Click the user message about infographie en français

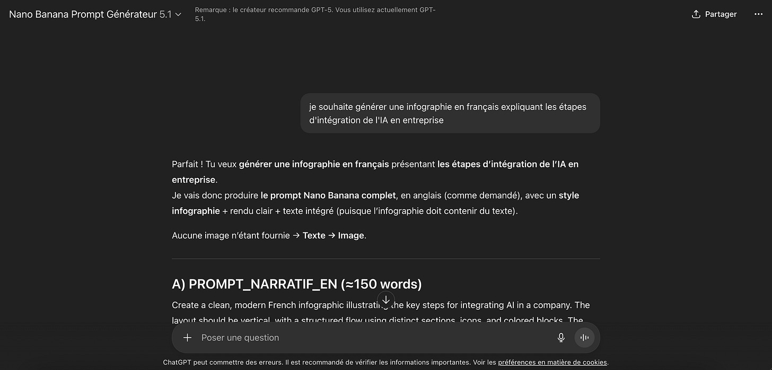(450, 113)
